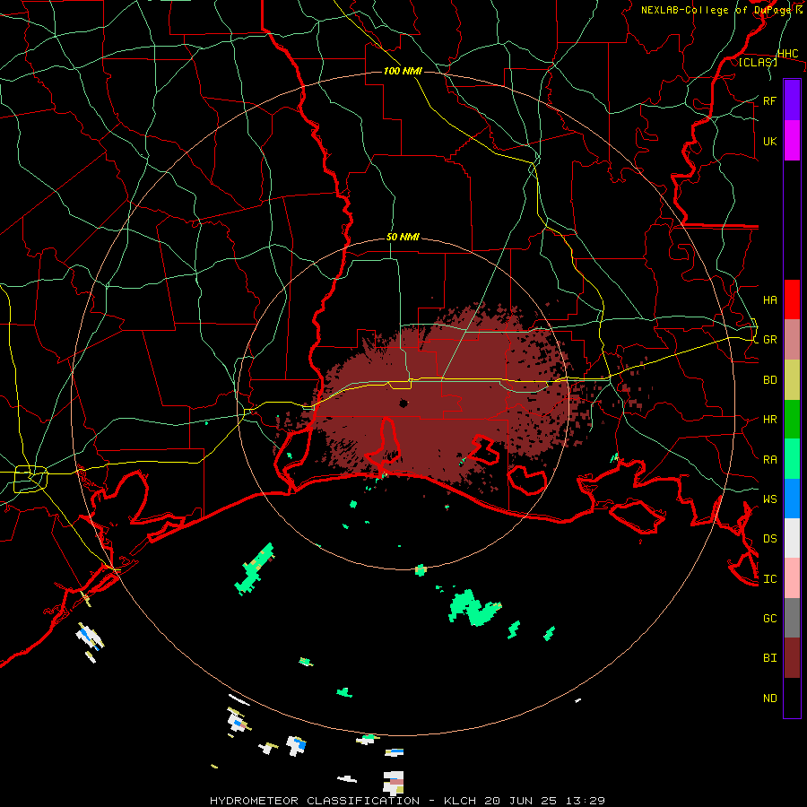
Task: Click the white DS legend color swatch
Action: point(792,538)
